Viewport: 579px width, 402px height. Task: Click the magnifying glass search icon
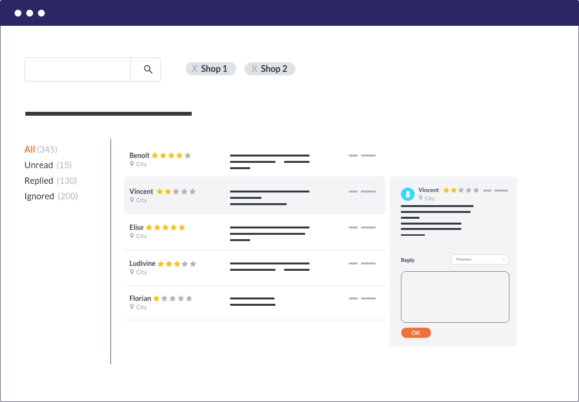tap(148, 70)
